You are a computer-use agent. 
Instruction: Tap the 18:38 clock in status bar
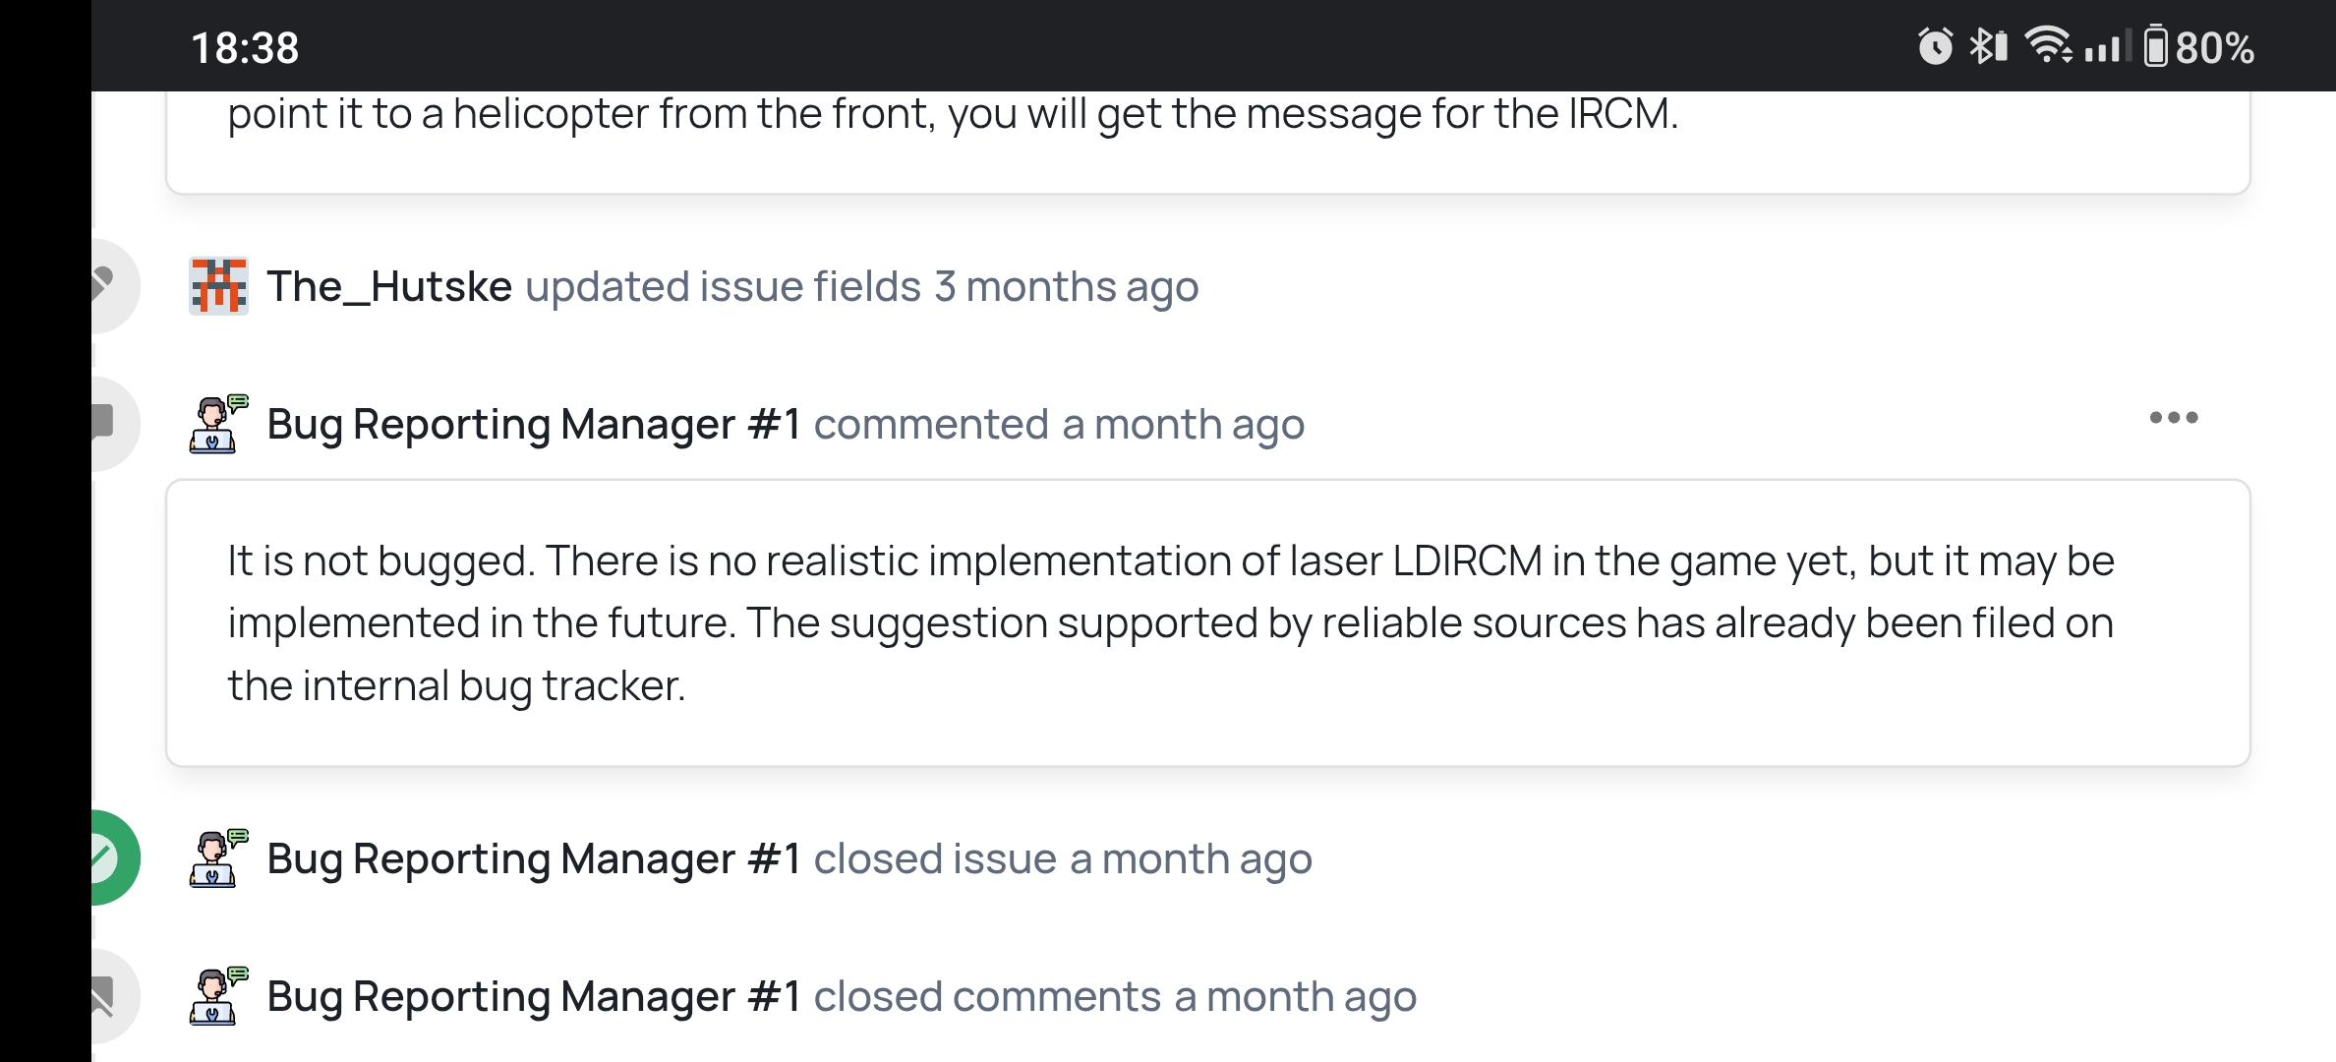tap(245, 47)
